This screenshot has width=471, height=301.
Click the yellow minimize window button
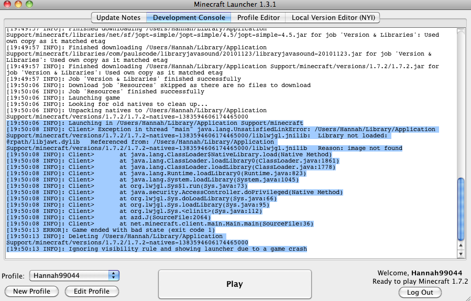point(18,4)
